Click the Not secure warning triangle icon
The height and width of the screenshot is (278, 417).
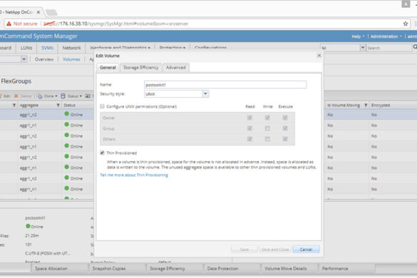click(9, 24)
